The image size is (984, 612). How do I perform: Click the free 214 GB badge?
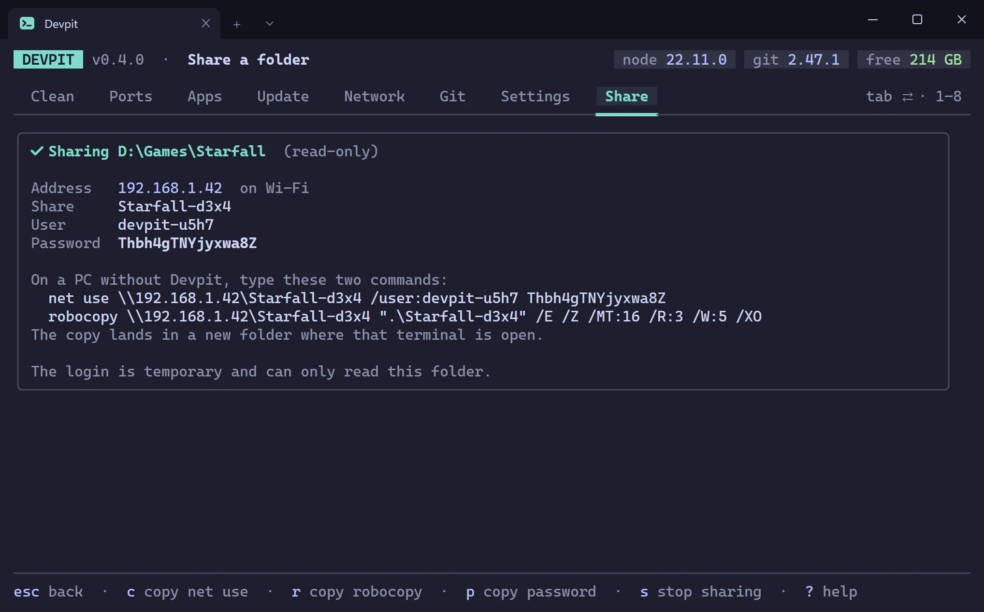coord(913,59)
